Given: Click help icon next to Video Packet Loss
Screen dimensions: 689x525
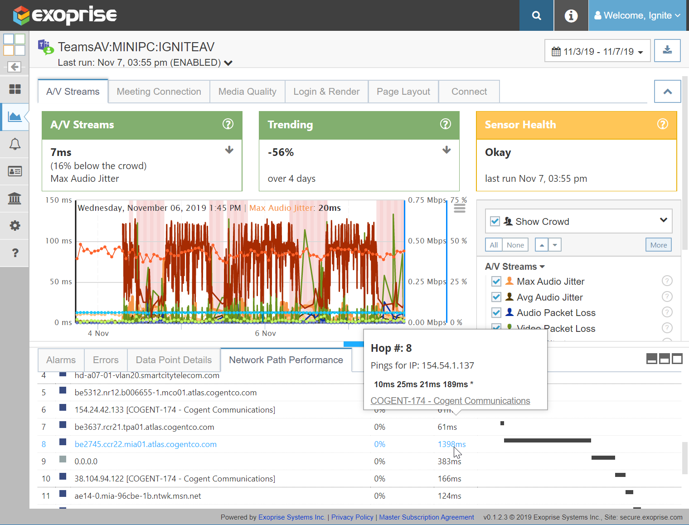Looking at the screenshot, I should click(x=667, y=327).
